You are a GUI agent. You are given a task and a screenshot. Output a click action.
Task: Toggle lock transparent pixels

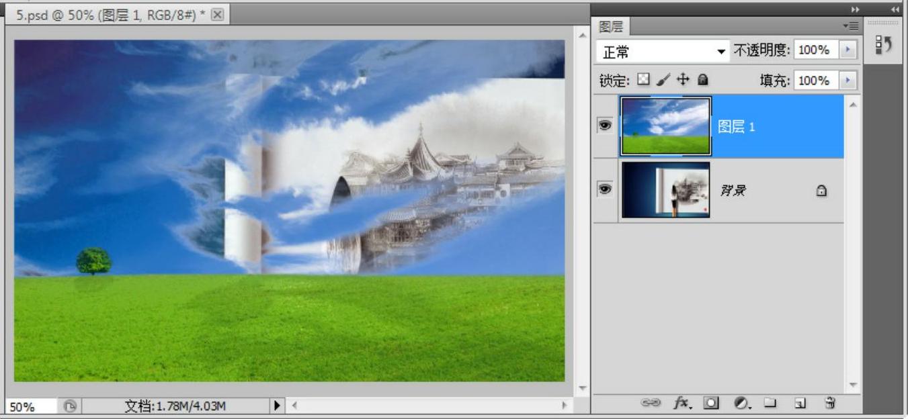pos(643,80)
